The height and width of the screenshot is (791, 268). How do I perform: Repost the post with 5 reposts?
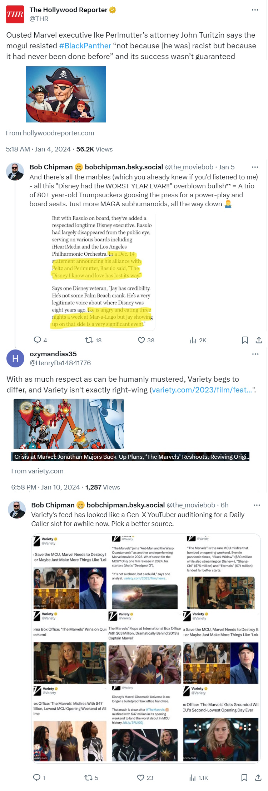88,777
